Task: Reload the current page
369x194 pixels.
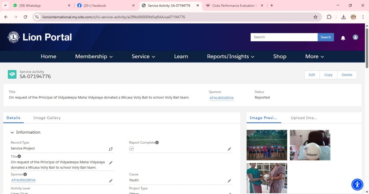Action: tap(25, 17)
